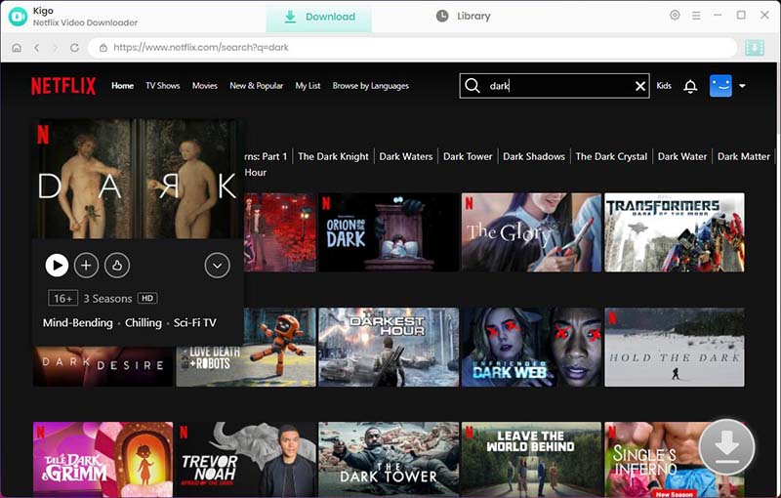Clear the search with the X icon

coord(640,86)
